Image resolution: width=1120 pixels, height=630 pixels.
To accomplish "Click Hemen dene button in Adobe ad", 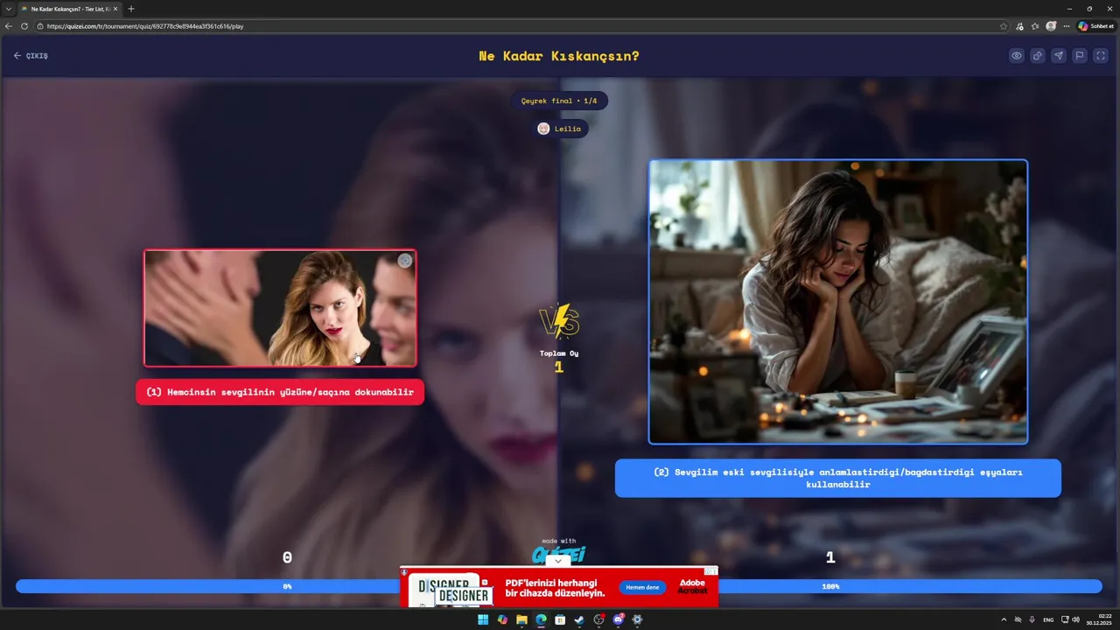I will (642, 587).
